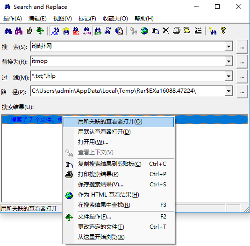Open the 帮助(H) menu
Image resolution: width=250 pixels, height=246 pixels.
144,19
